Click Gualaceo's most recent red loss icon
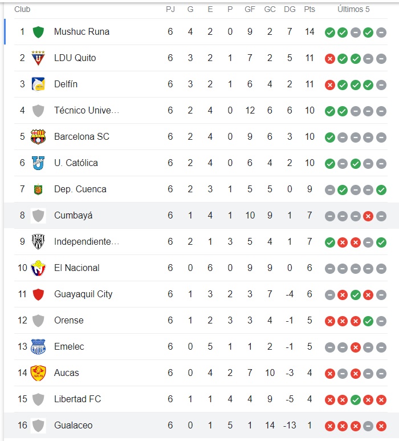This screenshot has height=441, width=399. [381, 426]
